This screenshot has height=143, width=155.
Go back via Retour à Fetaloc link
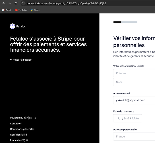tap(21, 60)
